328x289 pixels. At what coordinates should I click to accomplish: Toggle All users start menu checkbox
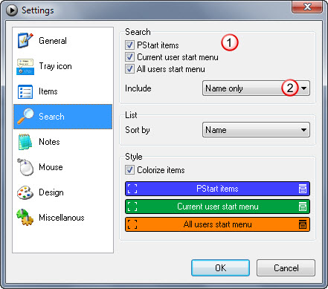pyautogui.click(x=129, y=68)
